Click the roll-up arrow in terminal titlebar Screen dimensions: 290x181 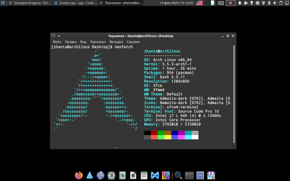point(59,36)
